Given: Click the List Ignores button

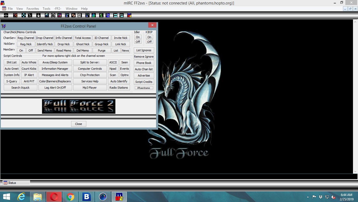Looking at the screenshot, I should pos(144,50).
